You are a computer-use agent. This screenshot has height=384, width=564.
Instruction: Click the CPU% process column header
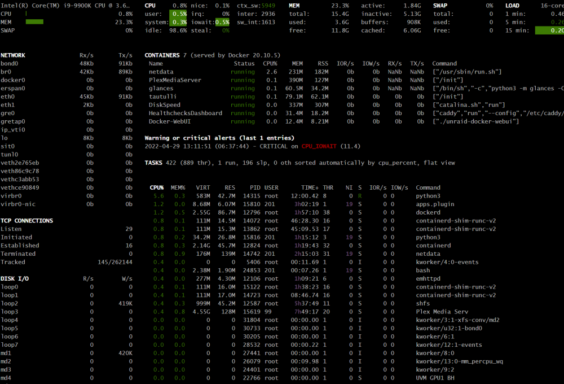[x=156, y=187]
